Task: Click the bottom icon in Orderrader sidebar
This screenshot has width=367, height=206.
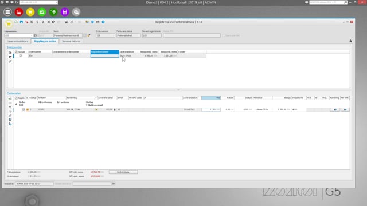Action: pyautogui.click(x=10, y=124)
